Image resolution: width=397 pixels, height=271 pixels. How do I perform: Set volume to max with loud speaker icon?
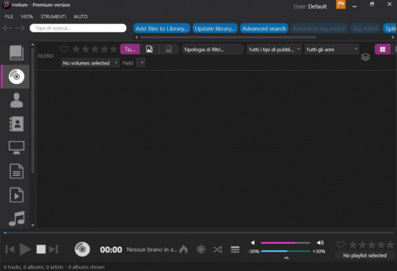[320, 243]
